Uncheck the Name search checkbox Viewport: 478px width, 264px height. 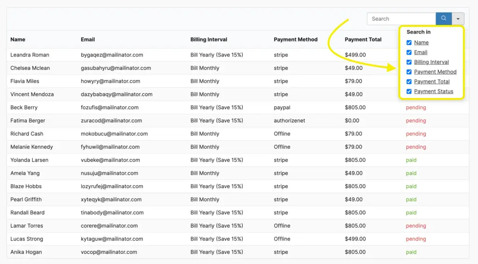point(409,42)
